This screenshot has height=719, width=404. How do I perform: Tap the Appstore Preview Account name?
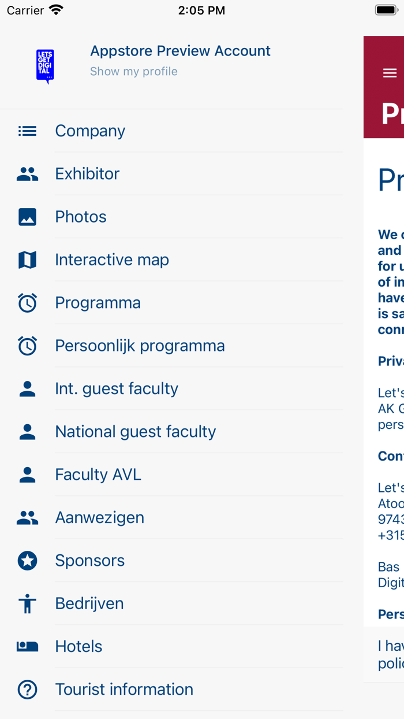(180, 51)
